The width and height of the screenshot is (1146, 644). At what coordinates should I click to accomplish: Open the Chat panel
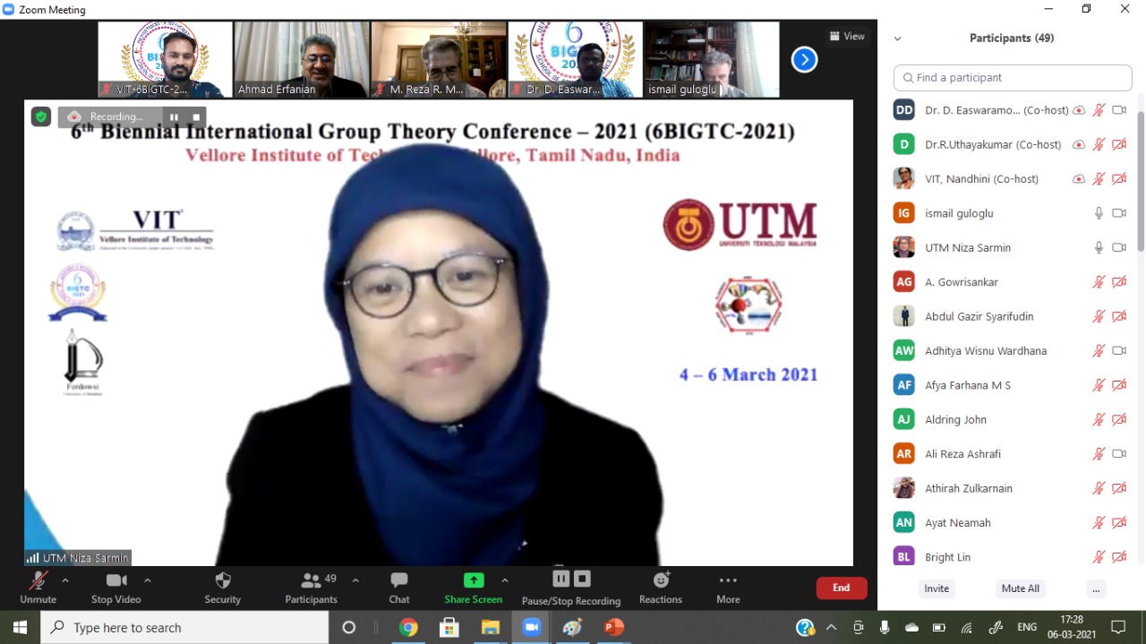pyautogui.click(x=399, y=580)
